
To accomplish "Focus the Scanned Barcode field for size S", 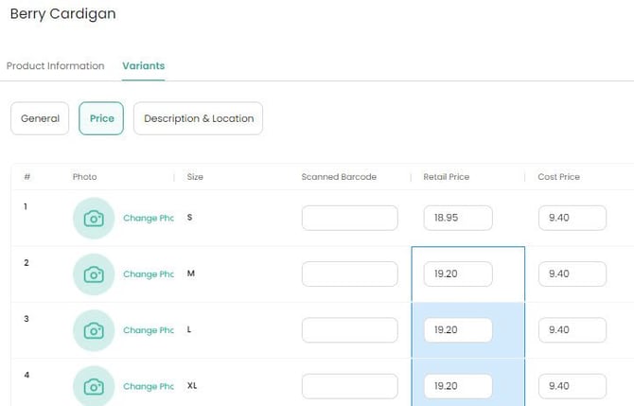I will point(349,218).
